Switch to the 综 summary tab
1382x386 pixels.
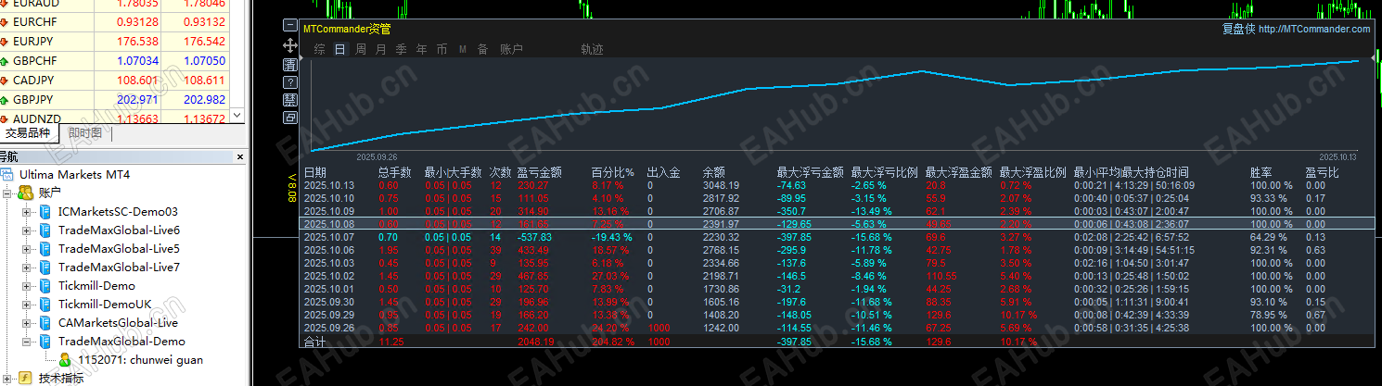[319, 49]
